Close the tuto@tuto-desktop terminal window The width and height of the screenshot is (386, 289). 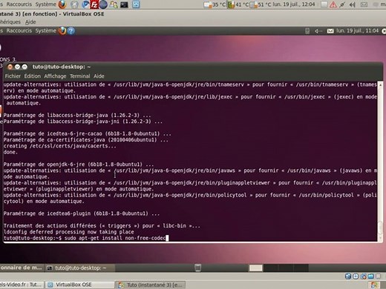click(x=10, y=67)
